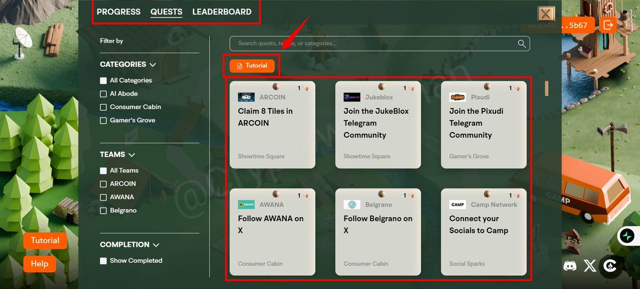Screen dimensions: 640x289
Task: Open the LEADERBOARD tab
Action: point(222,12)
